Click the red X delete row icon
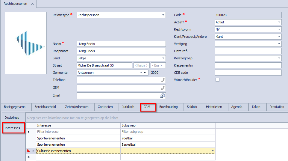288x161 pixels. coord(28,151)
